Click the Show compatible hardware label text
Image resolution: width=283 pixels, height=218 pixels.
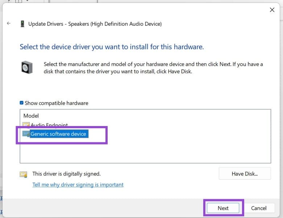[x=56, y=103]
